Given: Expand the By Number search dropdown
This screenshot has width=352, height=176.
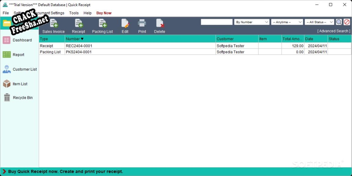Looking at the screenshot, I should [x=252, y=22].
